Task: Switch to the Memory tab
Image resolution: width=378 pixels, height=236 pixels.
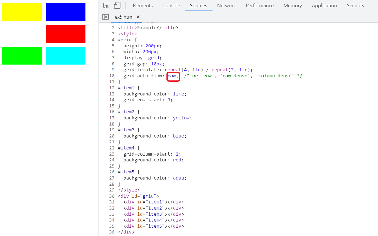Action: tap(293, 6)
